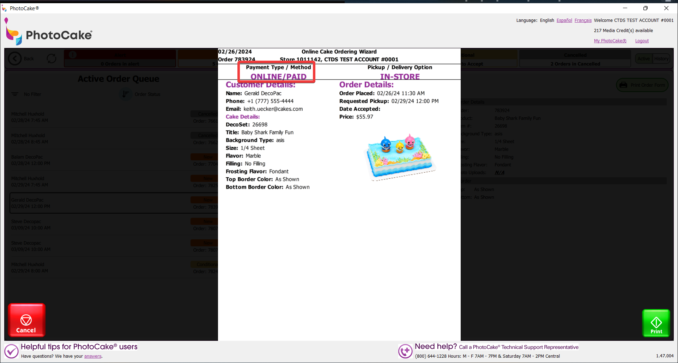Click the phone support icon
The image size is (678, 363).
tap(405, 351)
